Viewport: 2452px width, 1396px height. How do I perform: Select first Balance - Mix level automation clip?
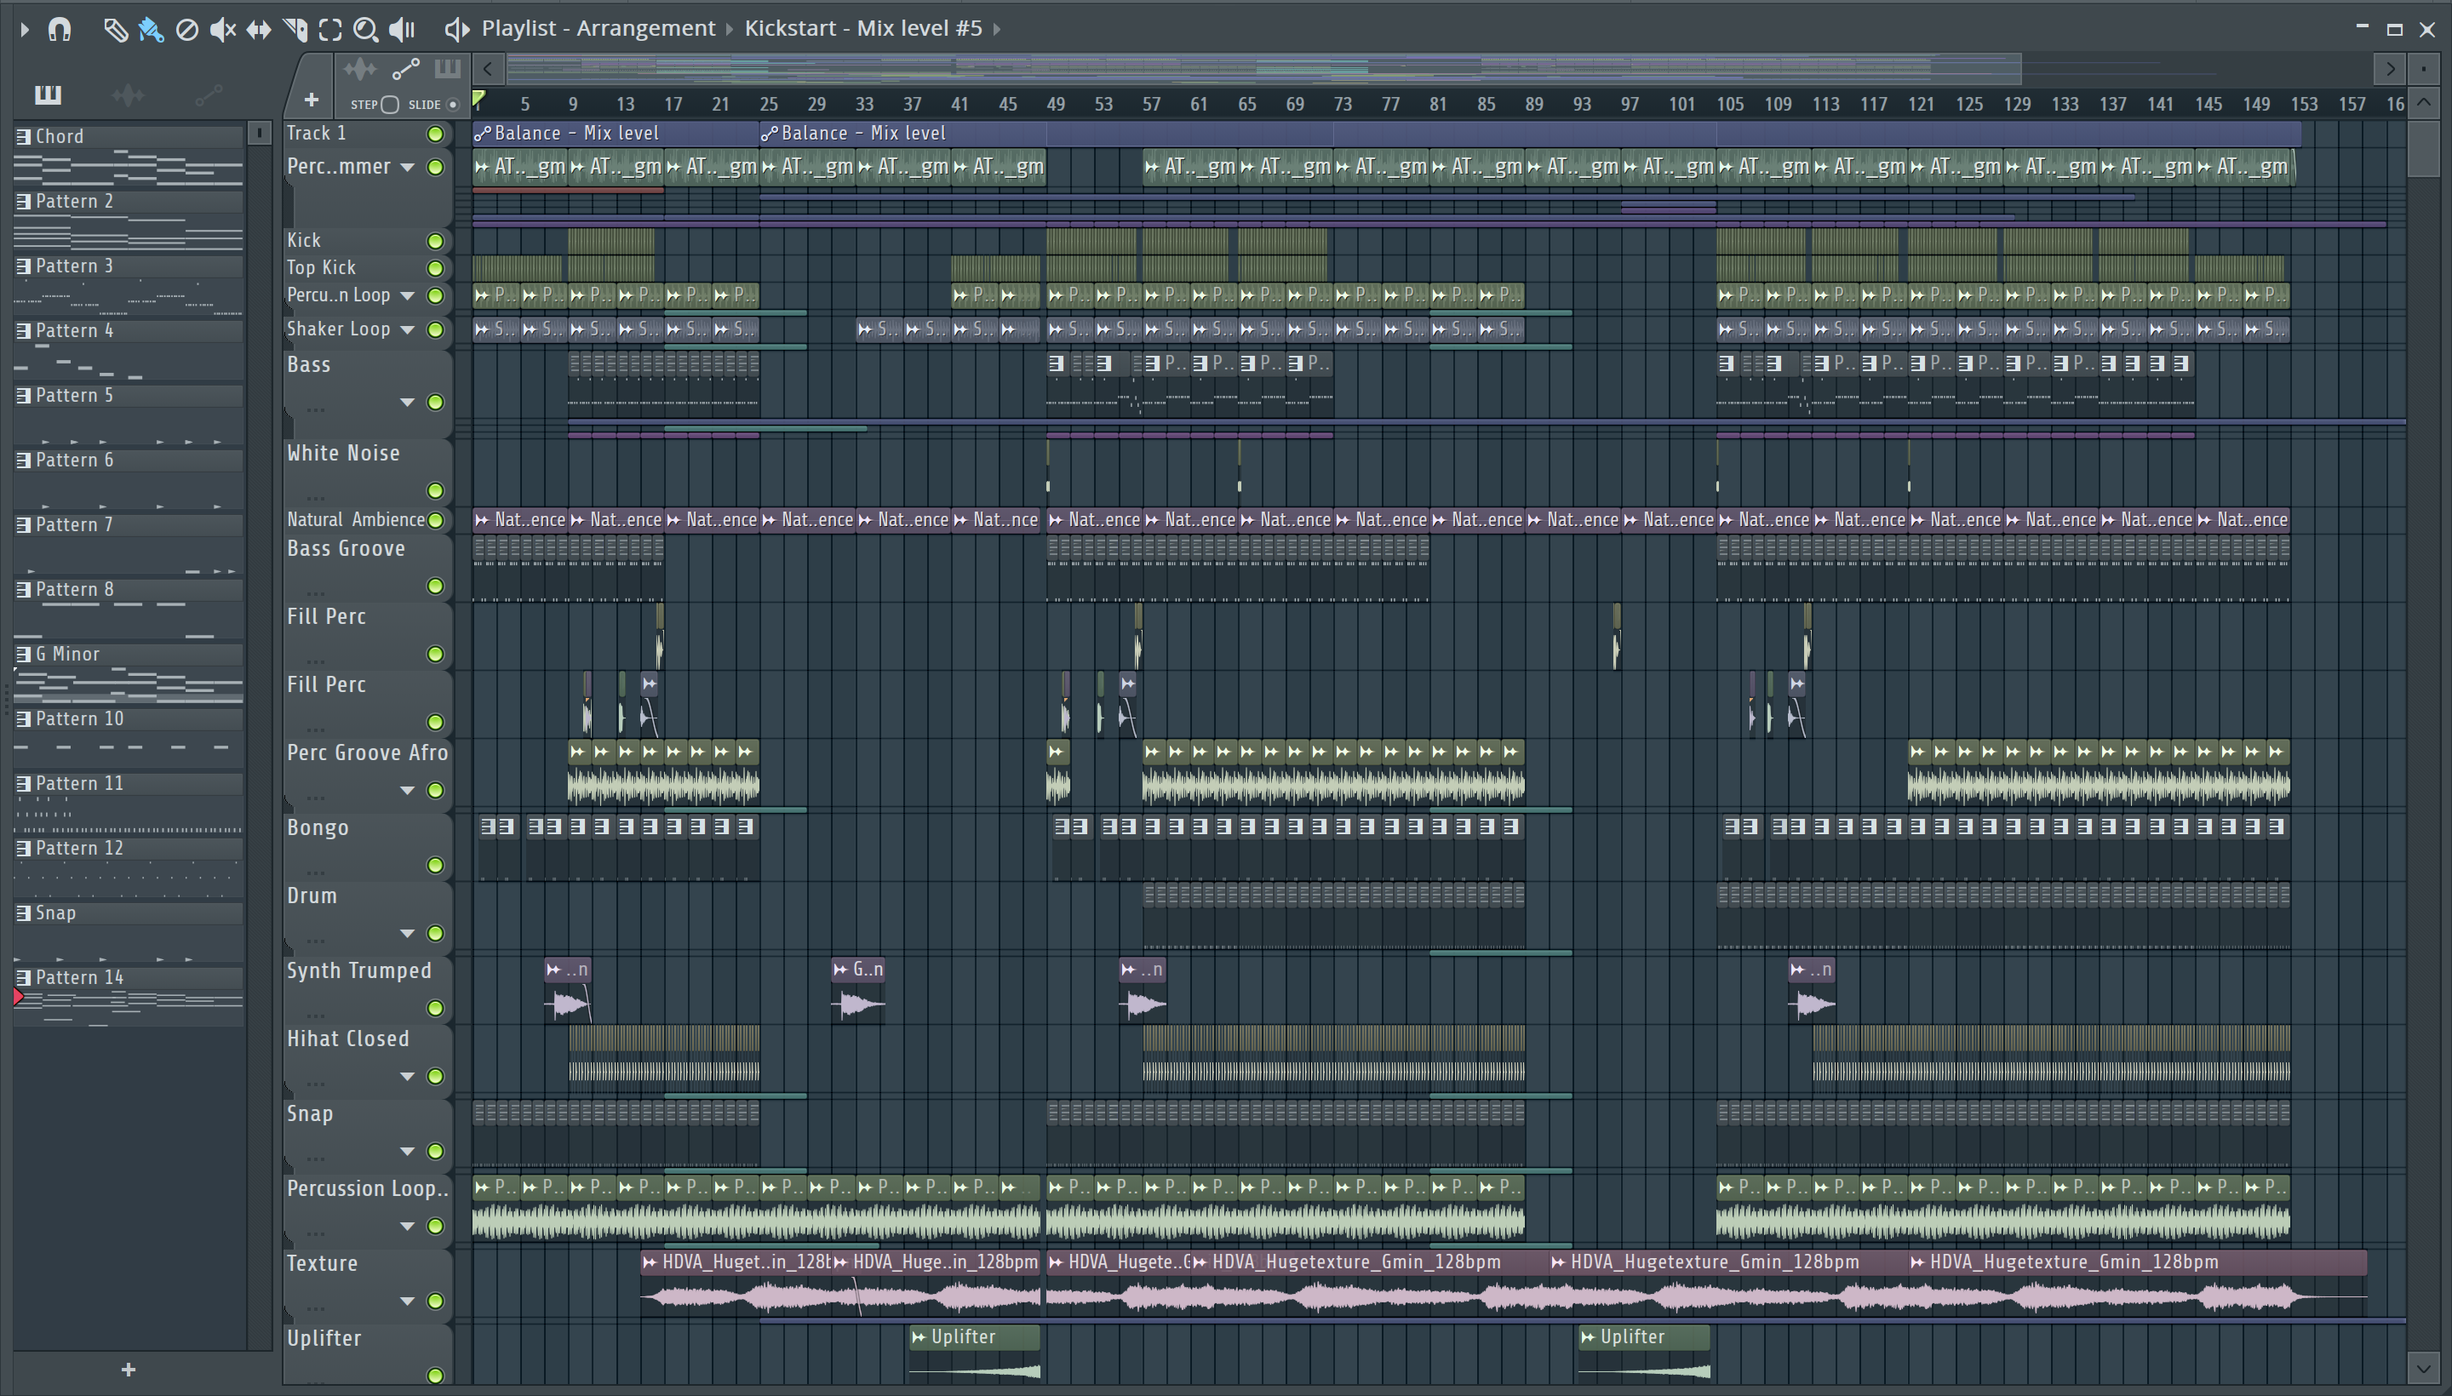pos(616,134)
